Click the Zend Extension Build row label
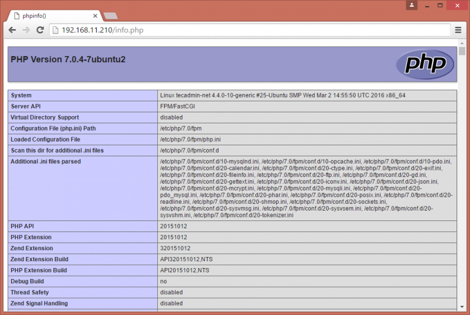This screenshot has width=470, height=315. click(x=39, y=259)
